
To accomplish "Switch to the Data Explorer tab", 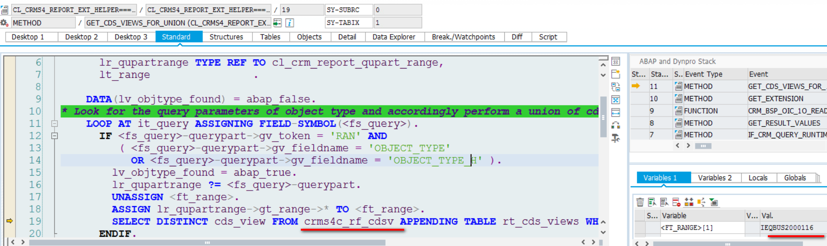I will coord(394,37).
